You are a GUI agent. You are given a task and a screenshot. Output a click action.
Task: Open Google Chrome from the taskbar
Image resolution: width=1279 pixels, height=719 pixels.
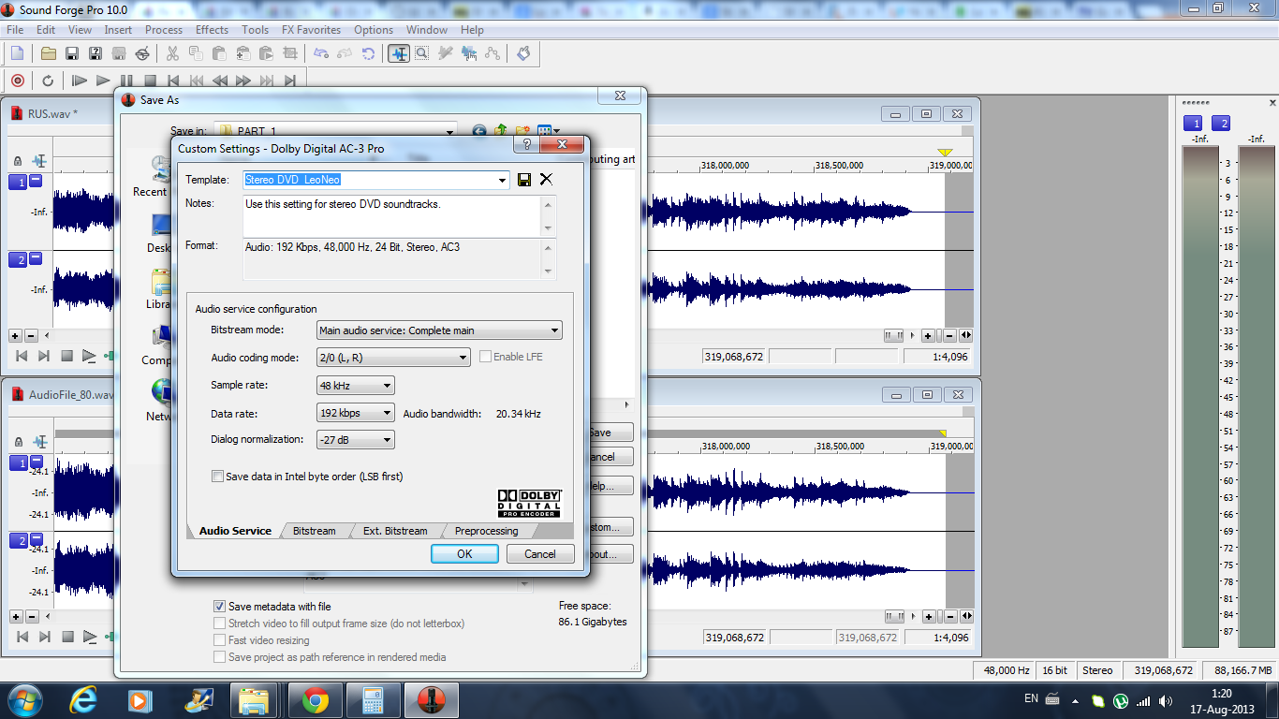click(315, 699)
